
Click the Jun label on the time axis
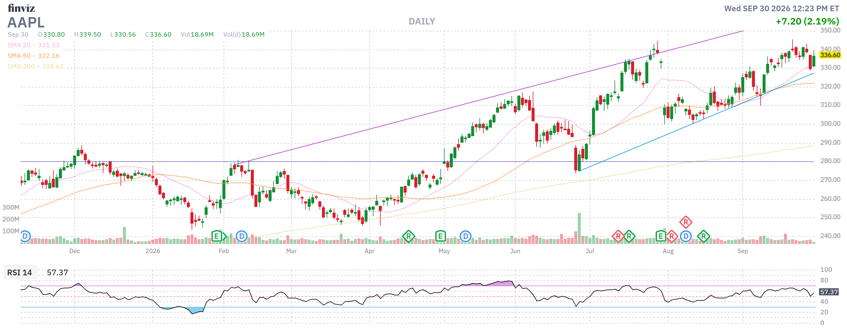pos(515,251)
